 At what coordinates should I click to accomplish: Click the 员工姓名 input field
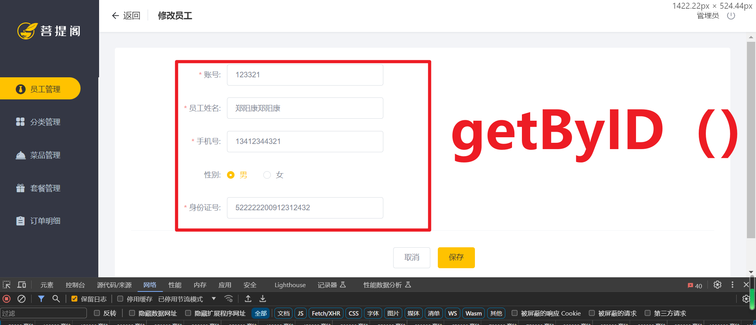[x=305, y=108]
